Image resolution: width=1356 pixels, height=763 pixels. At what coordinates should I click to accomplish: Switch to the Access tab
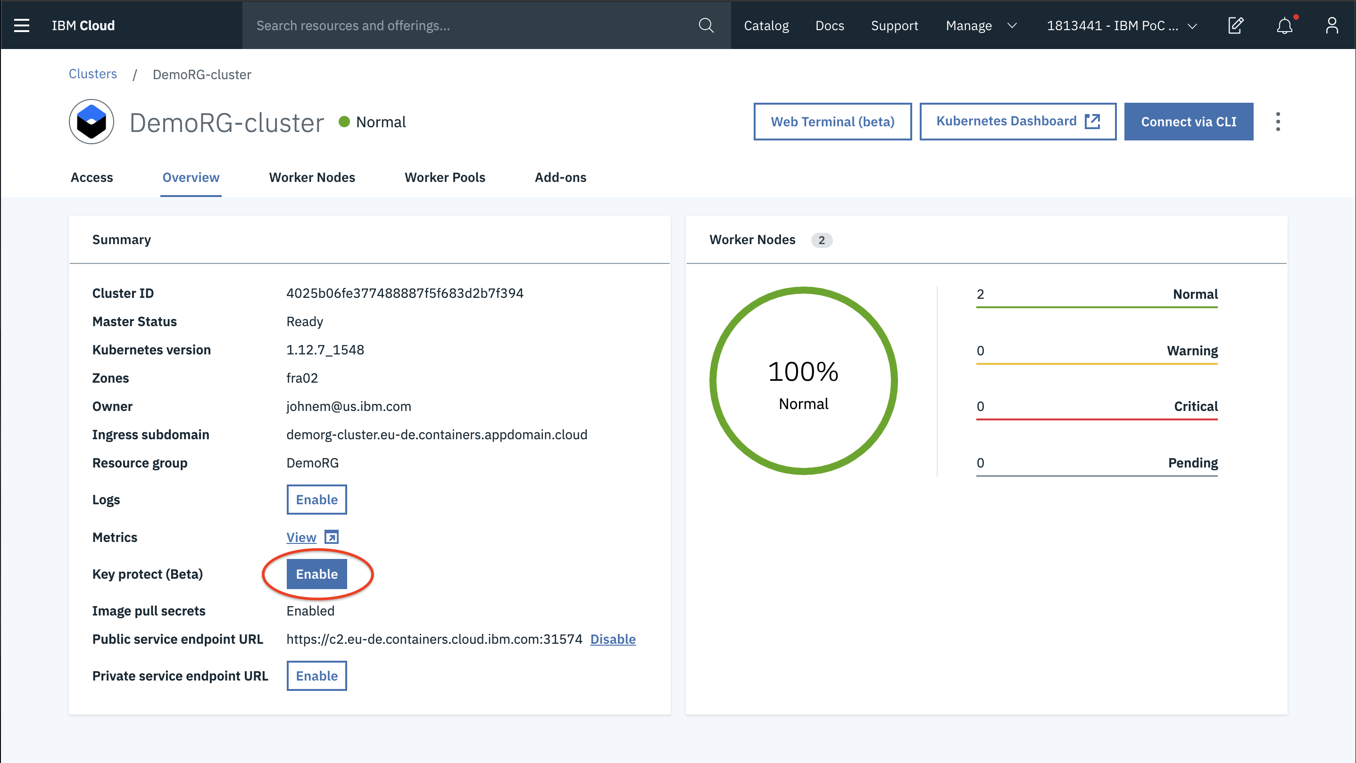click(x=92, y=177)
